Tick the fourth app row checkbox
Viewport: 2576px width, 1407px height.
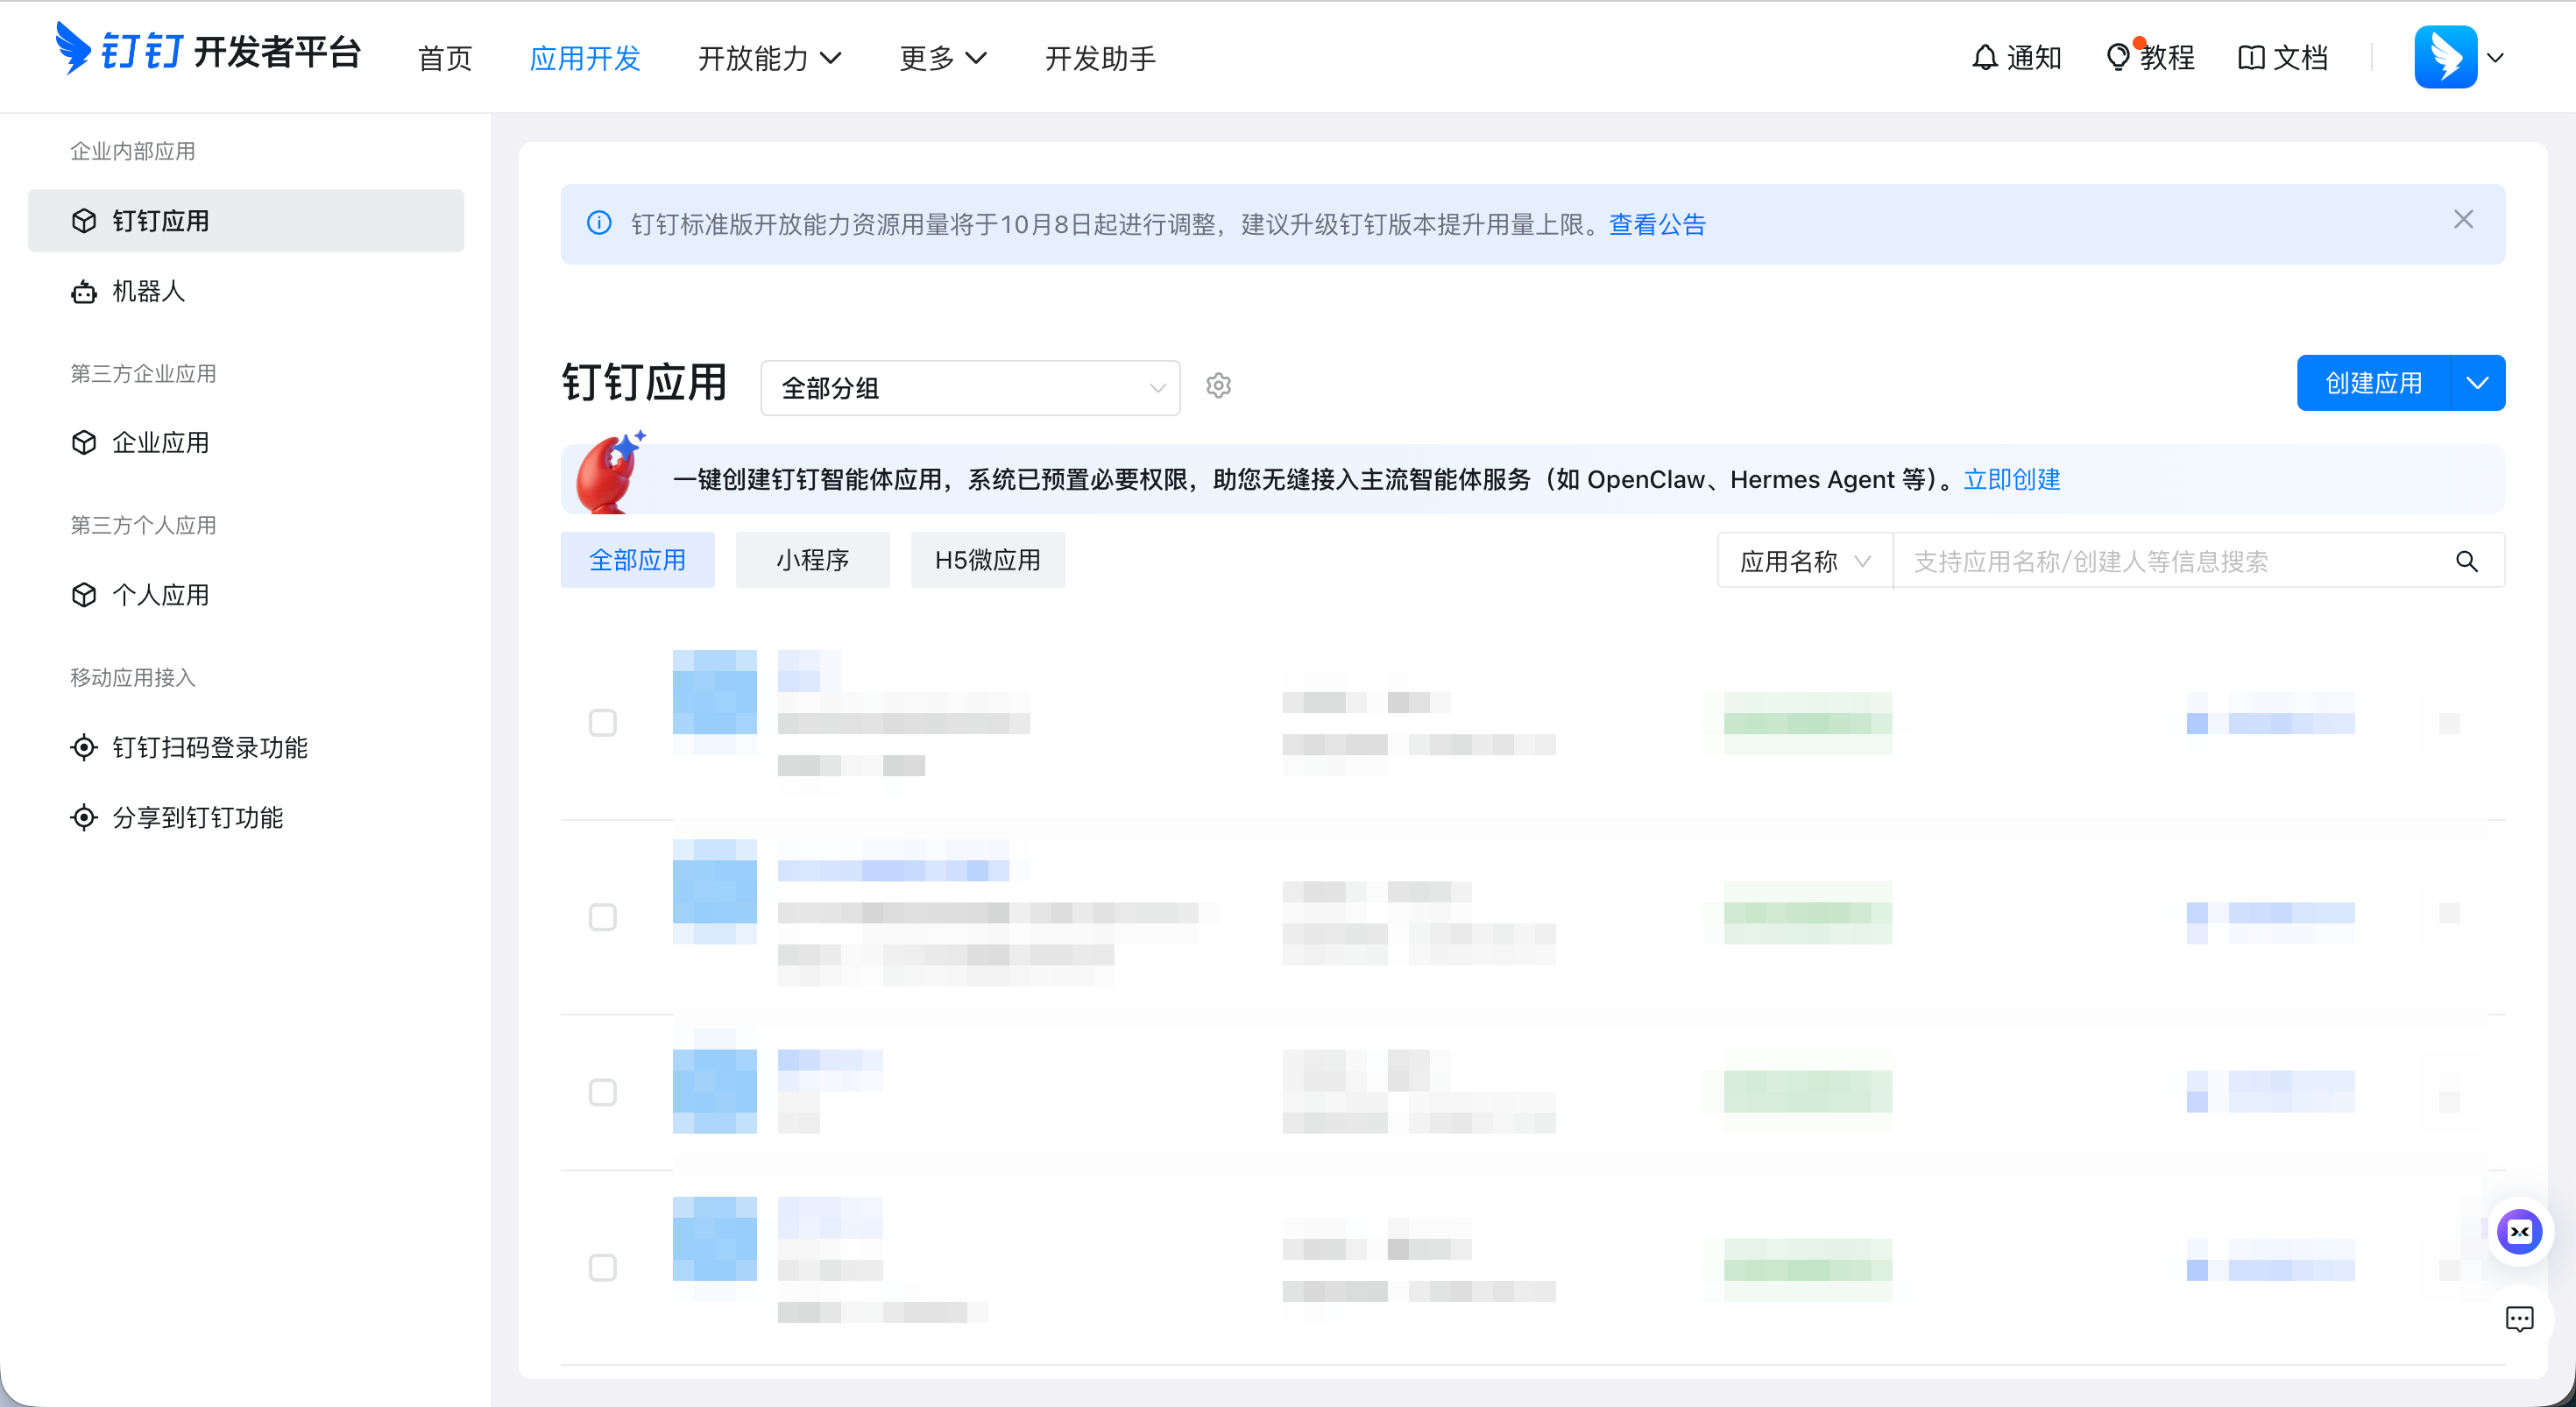603,1268
